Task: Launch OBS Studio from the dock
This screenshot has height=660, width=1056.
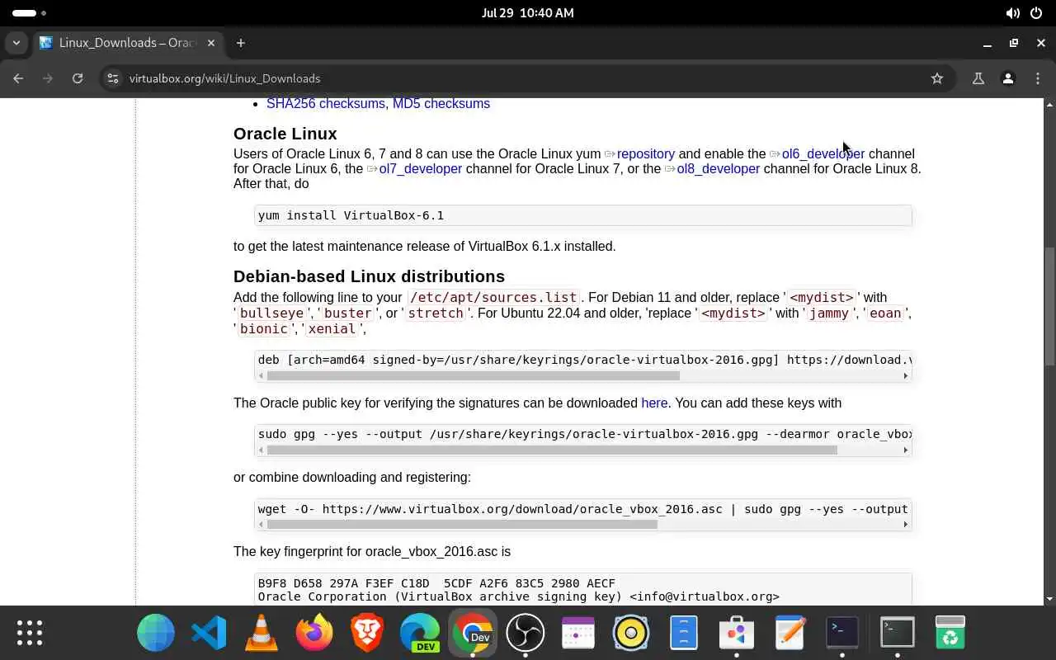Action: [526, 633]
